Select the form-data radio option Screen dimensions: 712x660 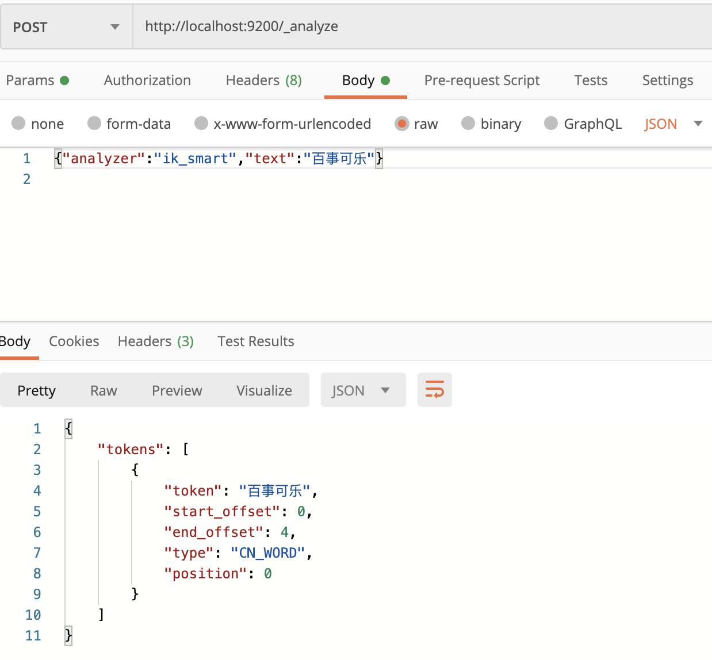(x=94, y=124)
